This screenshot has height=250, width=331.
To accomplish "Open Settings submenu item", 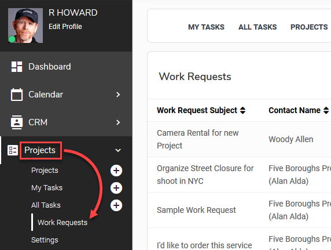I will tap(45, 240).
